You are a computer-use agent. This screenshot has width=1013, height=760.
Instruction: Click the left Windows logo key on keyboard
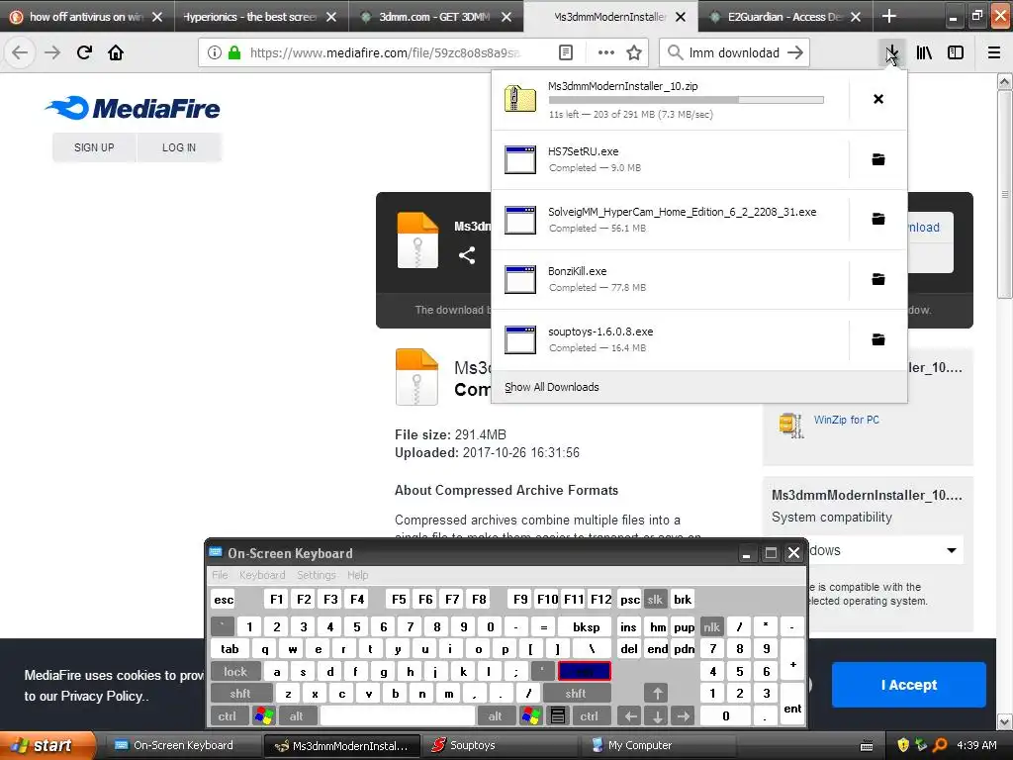point(264,716)
